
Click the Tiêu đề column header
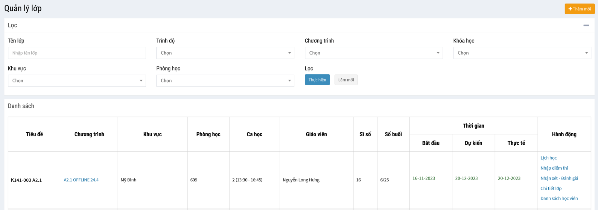(x=34, y=134)
